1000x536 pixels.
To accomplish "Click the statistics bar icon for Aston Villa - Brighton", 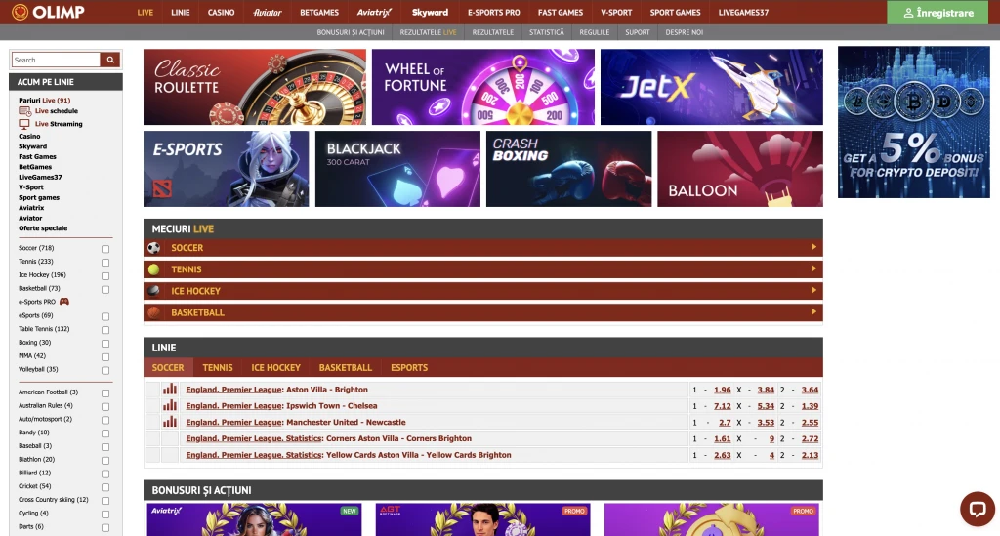I will tap(170, 390).
